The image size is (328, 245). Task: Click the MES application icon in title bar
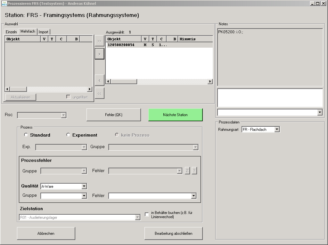pyautogui.click(x=4, y=4)
